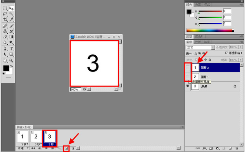245x152 pixels.
Task: Duplicate selected animation frame
Action: tap(67, 148)
